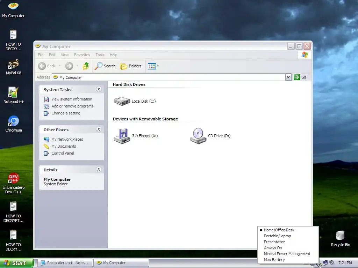Select HOW TO DECRYPT… file on desktop
358x268 pixels.
pyautogui.click(x=13, y=212)
